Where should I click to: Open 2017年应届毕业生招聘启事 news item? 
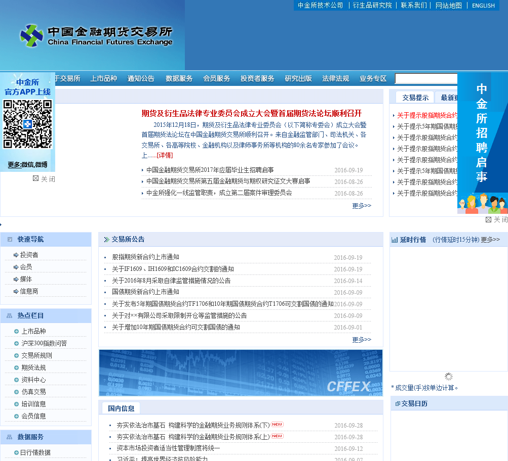click(210, 170)
